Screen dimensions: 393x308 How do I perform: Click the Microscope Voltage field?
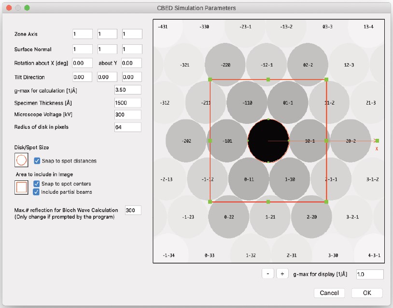click(127, 114)
